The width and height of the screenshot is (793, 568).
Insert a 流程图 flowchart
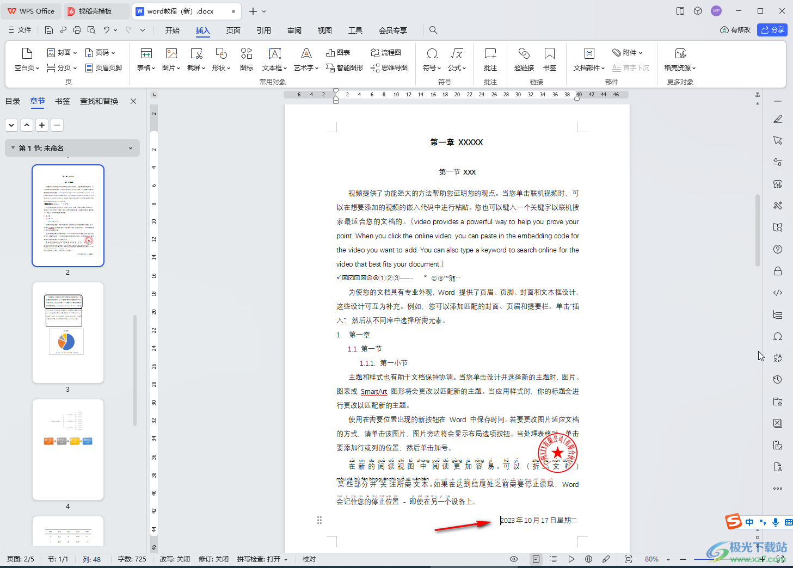(x=386, y=53)
